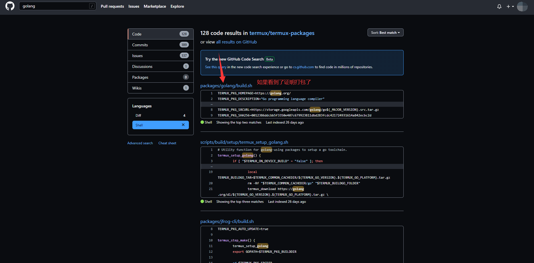
Task: Open termux/termux-packages repository link
Action: point(282,33)
